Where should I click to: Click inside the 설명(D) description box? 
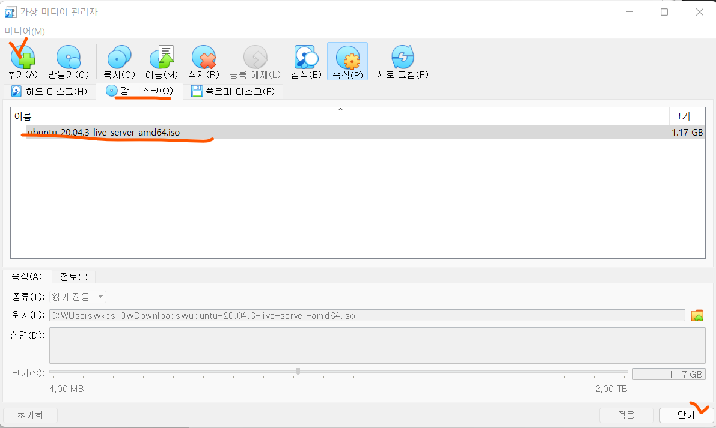tap(377, 345)
